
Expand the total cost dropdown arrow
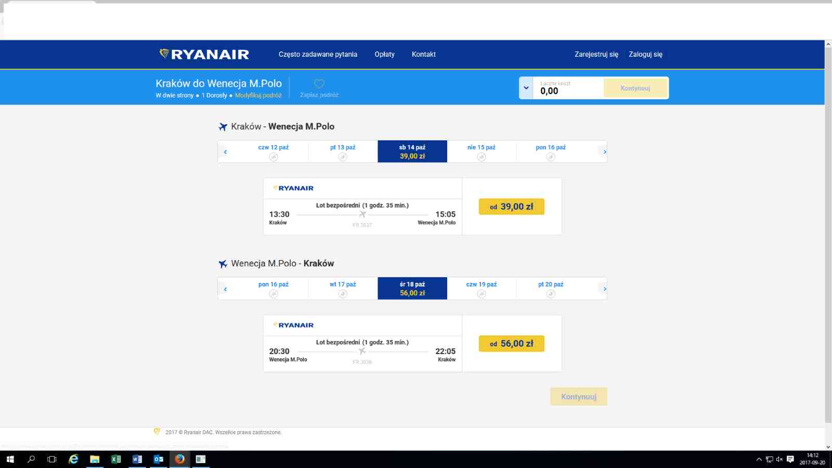[x=526, y=88]
